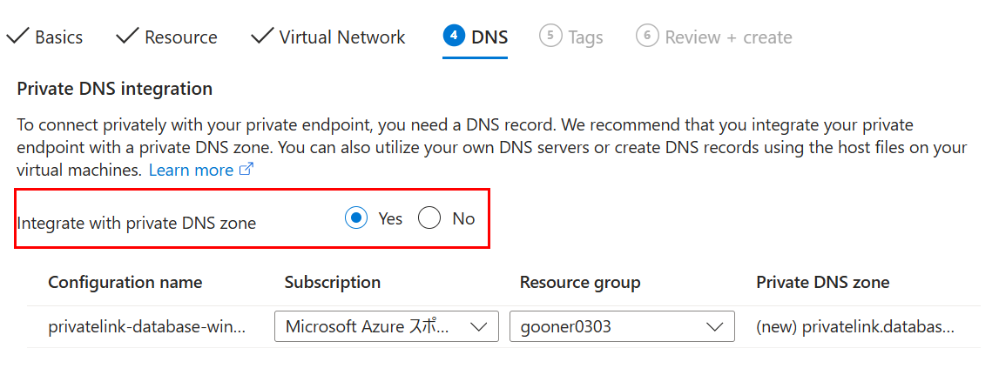The width and height of the screenshot is (999, 375).
Task: Click the Tags step number 5 badge
Action: 550,36
